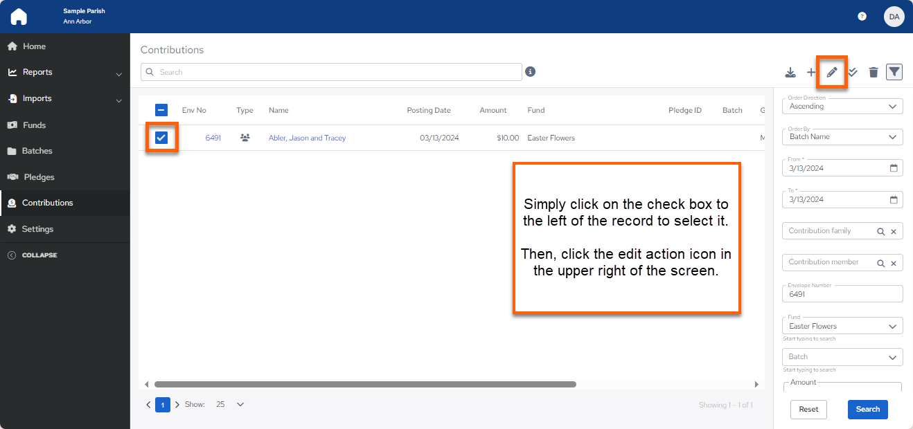This screenshot has width=913, height=429.
Task: Open Pledges in the sidebar
Action: tap(65, 177)
